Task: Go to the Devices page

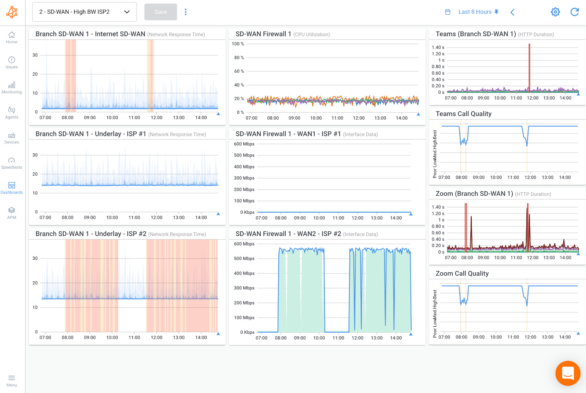Action: pyautogui.click(x=11, y=138)
